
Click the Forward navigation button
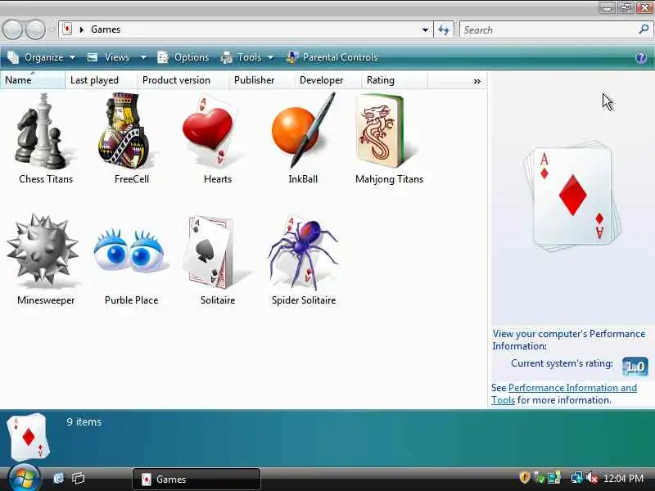[x=36, y=29]
